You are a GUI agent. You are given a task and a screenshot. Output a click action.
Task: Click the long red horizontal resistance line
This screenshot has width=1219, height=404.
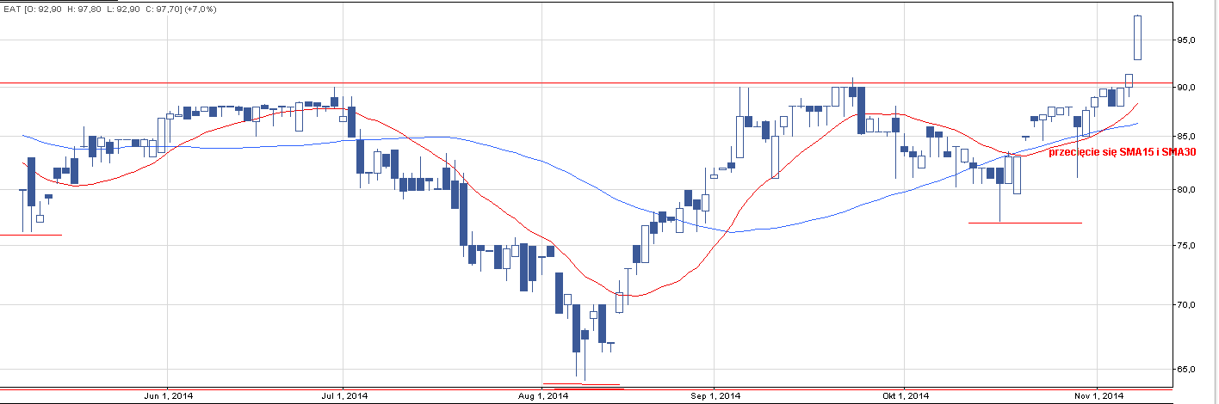click(517, 83)
